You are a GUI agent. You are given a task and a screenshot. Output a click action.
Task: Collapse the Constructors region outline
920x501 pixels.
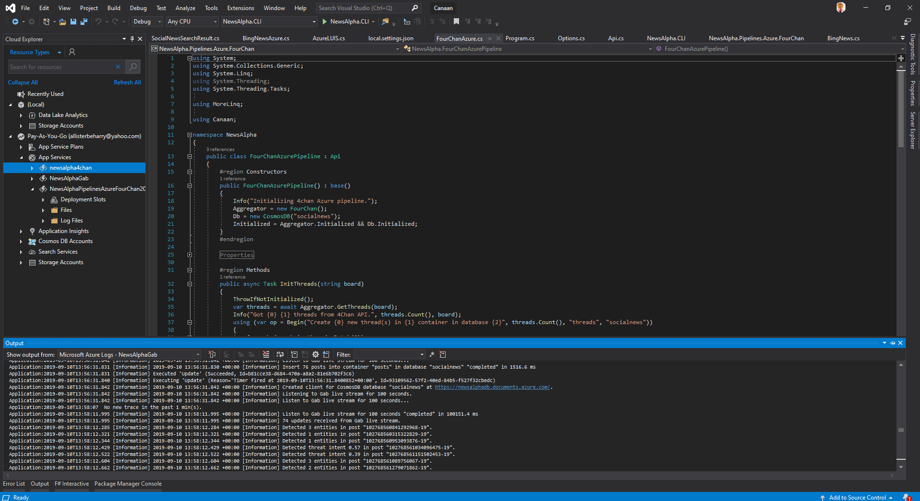[x=189, y=172]
